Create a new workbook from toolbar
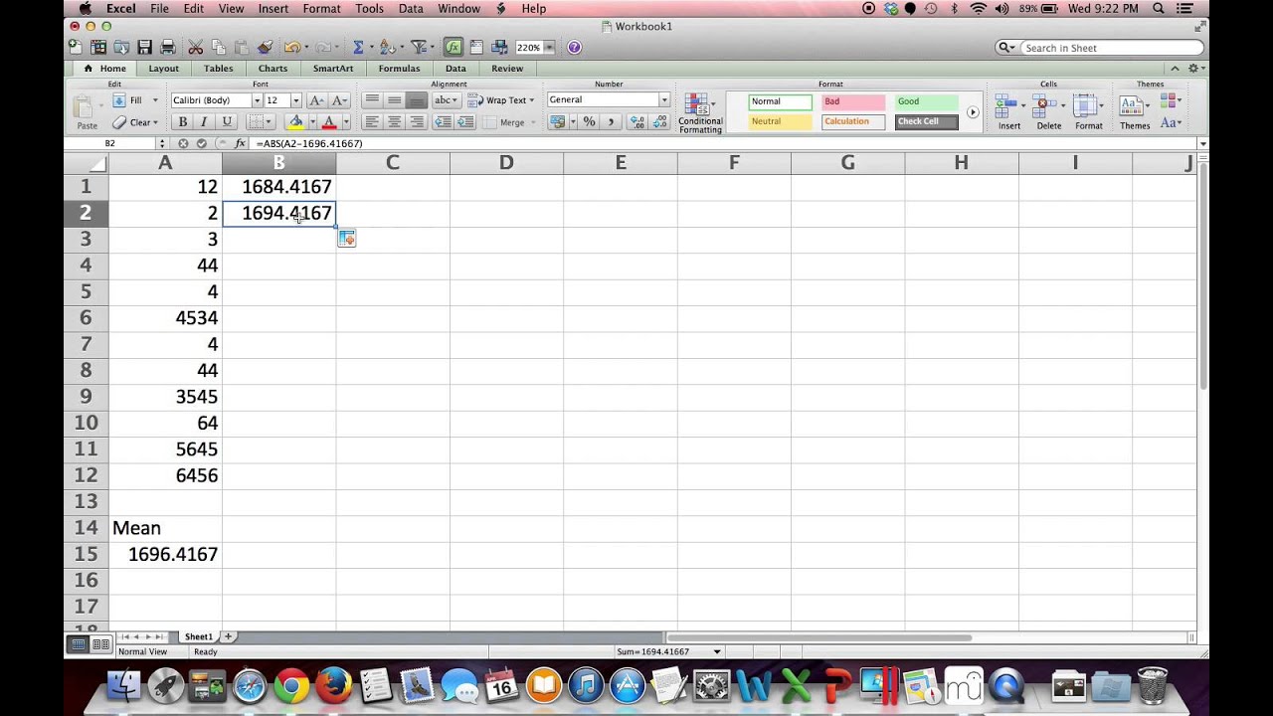1273x716 pixels. tap(76, 47)
